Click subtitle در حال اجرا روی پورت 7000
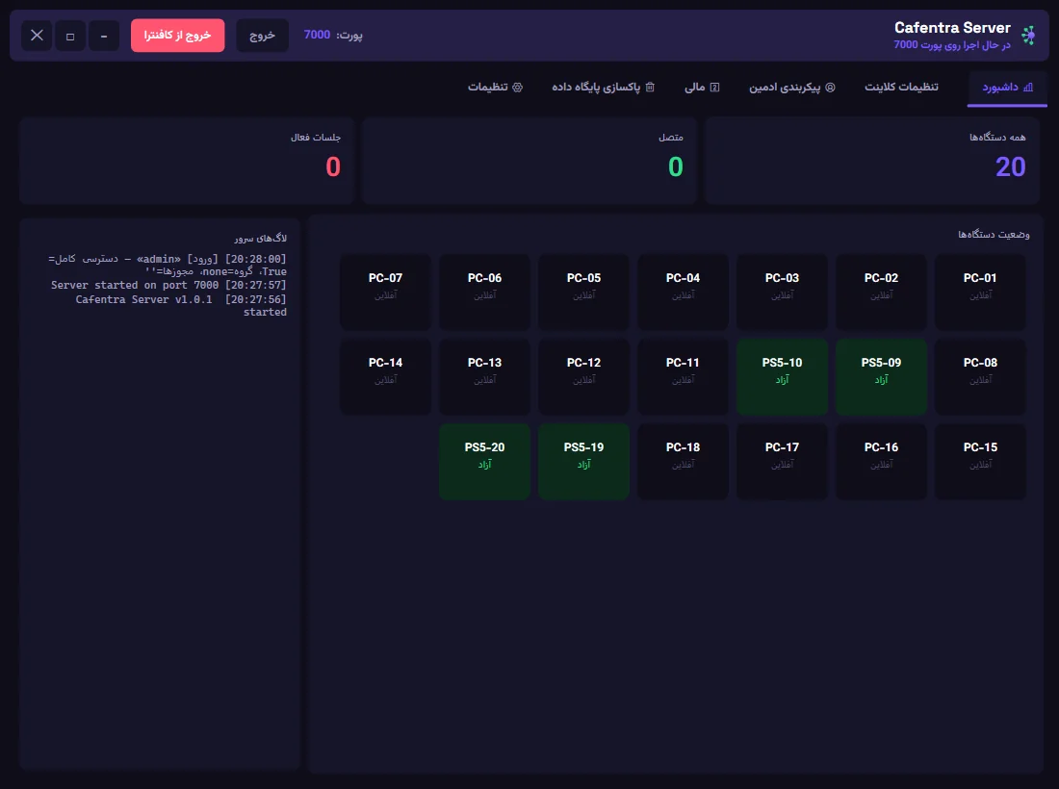 951,45
